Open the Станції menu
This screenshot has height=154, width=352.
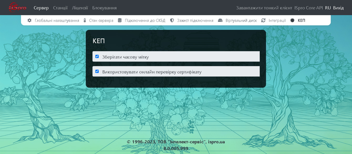click(60, 8)
